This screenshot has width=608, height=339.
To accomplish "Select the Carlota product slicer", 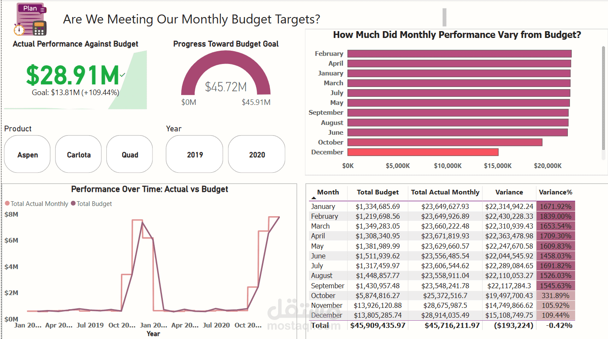I will pos(78,154).
